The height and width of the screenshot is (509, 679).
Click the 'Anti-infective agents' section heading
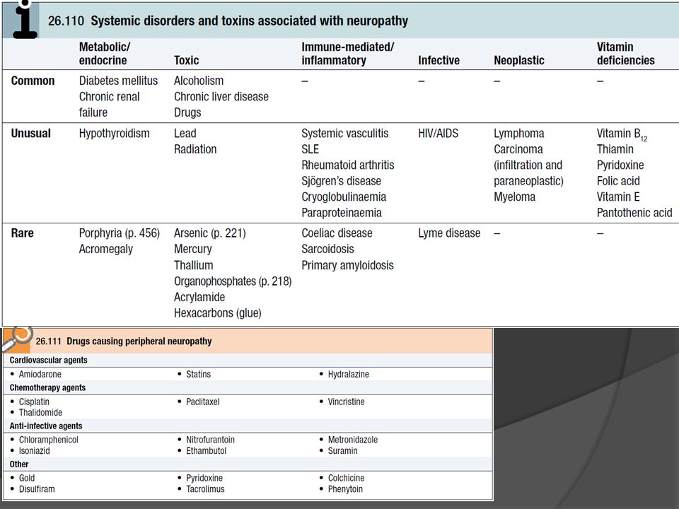tap(46, 426)
